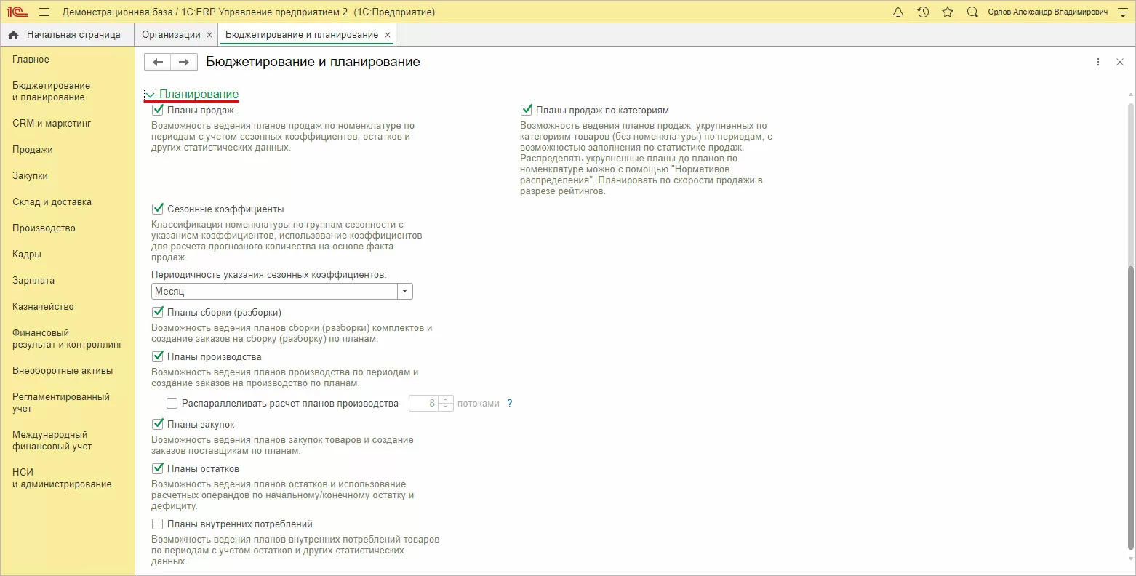This screenshot has width=1136, height=576.
Task: Click the thread count field showing 8
Action: (424, 403)
